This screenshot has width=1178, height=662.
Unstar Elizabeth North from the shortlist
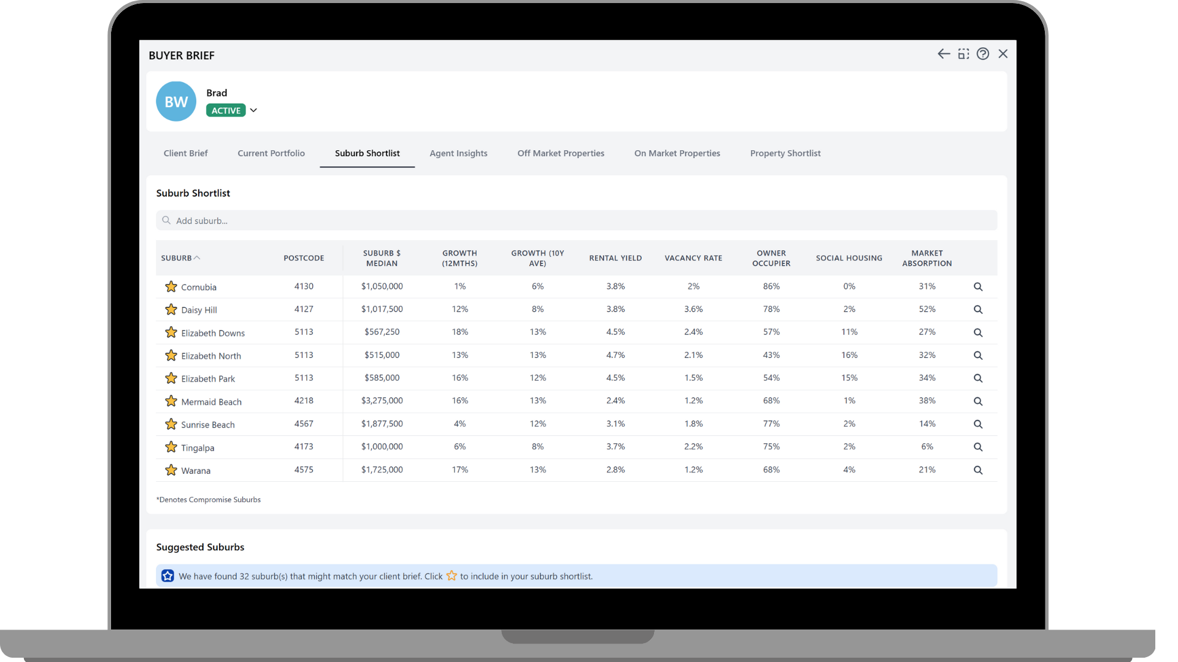(171, 356)
